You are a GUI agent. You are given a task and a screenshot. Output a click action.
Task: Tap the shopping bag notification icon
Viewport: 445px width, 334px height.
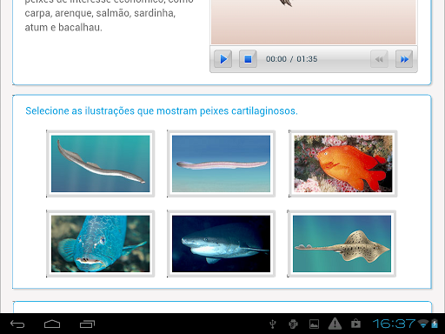click(355, 324)
